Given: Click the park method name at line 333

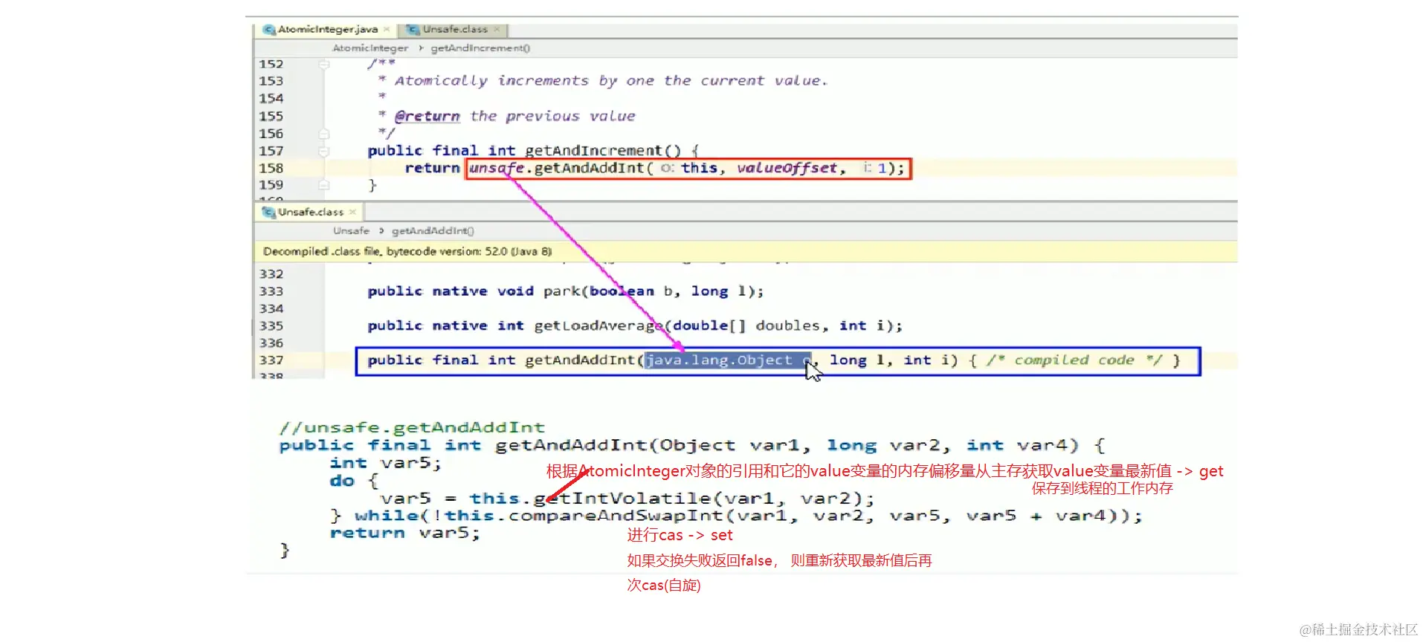Looking at the screenshot, I should (561, 291).
